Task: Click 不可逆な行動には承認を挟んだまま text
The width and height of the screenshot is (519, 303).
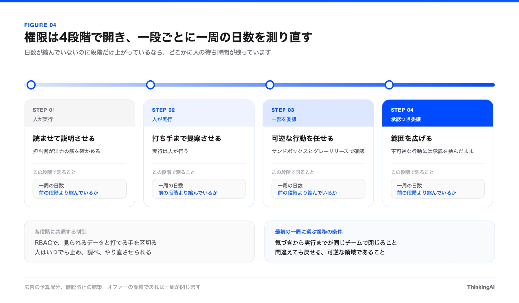Action: [x=432, y=151]
